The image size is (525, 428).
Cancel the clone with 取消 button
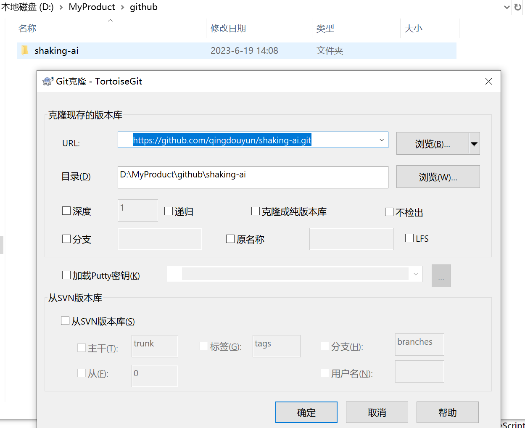pos(377,412)
